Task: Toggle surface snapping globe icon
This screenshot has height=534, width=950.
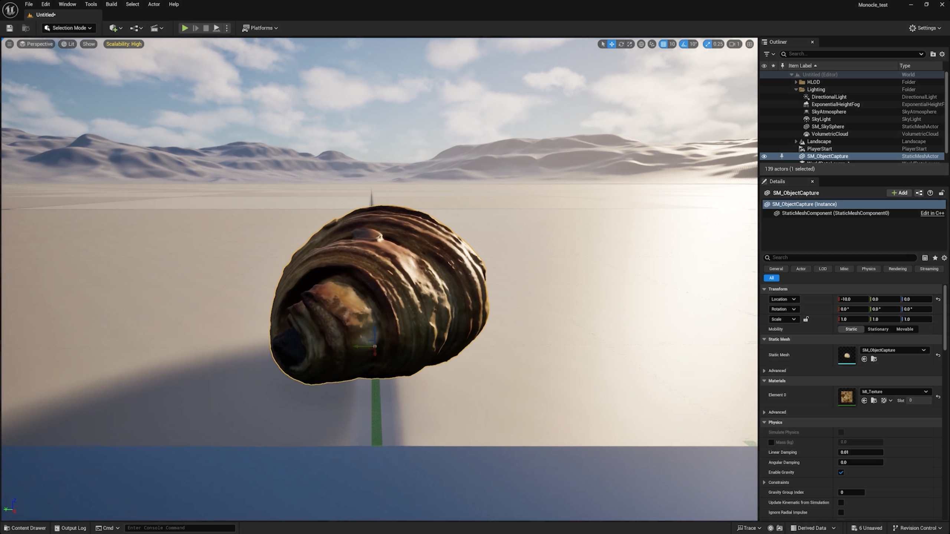Action: coord(641,44)
